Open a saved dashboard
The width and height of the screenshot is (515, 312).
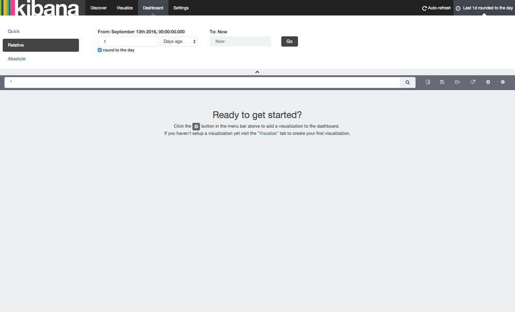point(457,81)
